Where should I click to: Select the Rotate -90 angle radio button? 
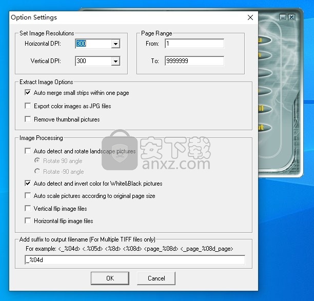[x=37, y=172]
